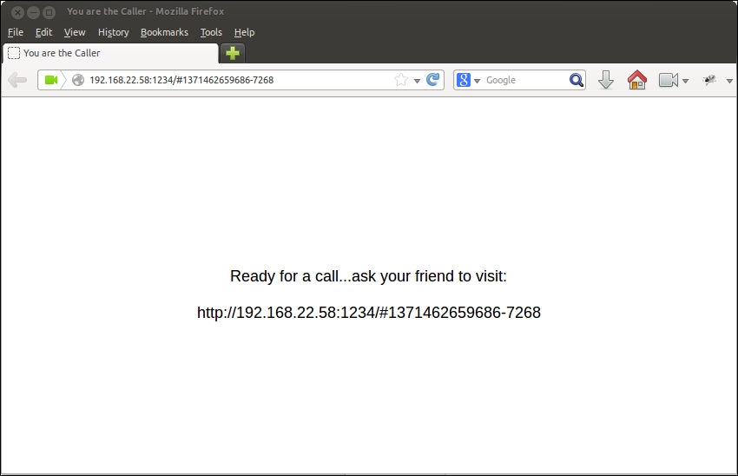Viewport: 738px width, 476px height.
Task: Minimize the Firefox window
Action: pyautogui.click(x=33, y=12)
